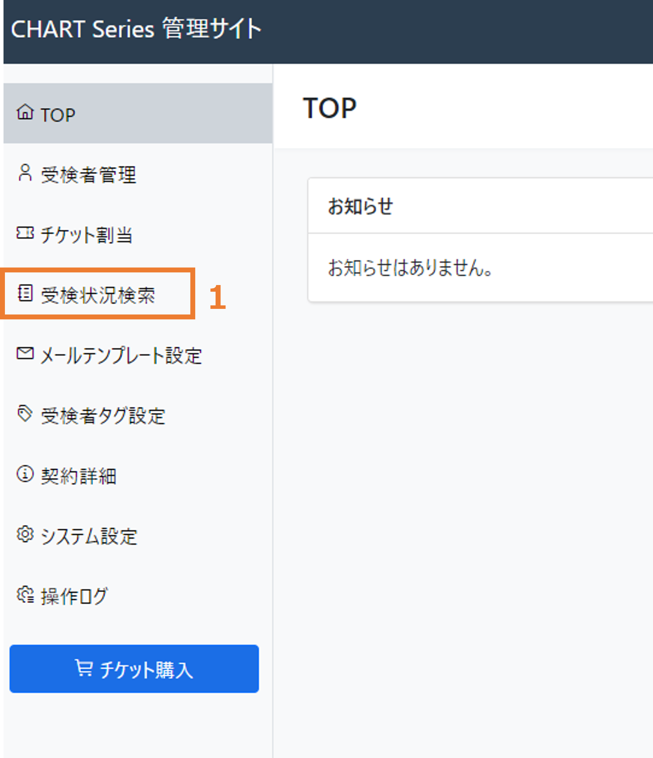Click the list icon for 受検状況検索
Viewport: 653px width, 758px height.
pyautogui.click(x=25, y=293)
